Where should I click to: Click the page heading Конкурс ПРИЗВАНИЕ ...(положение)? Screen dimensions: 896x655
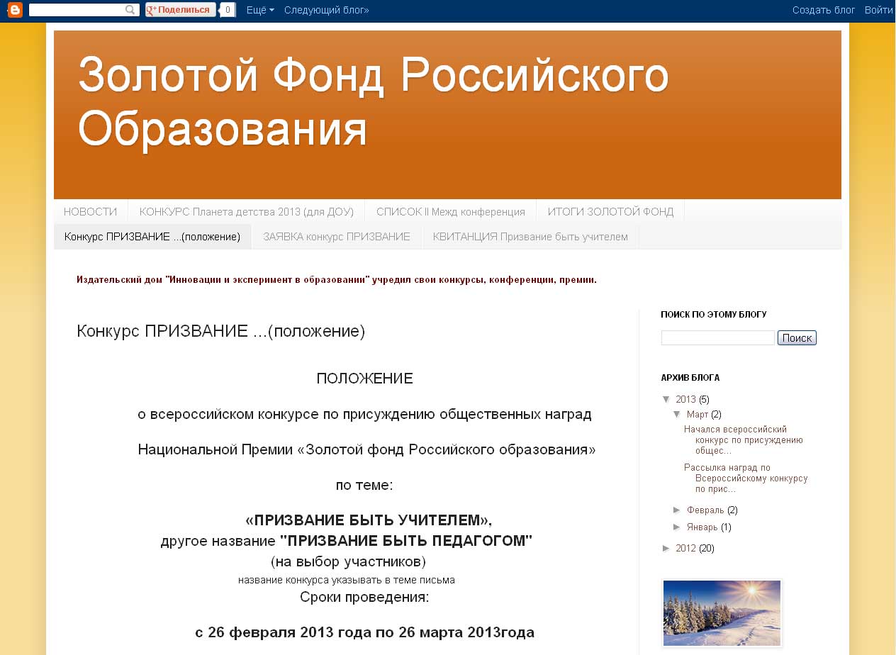(220, 331)
